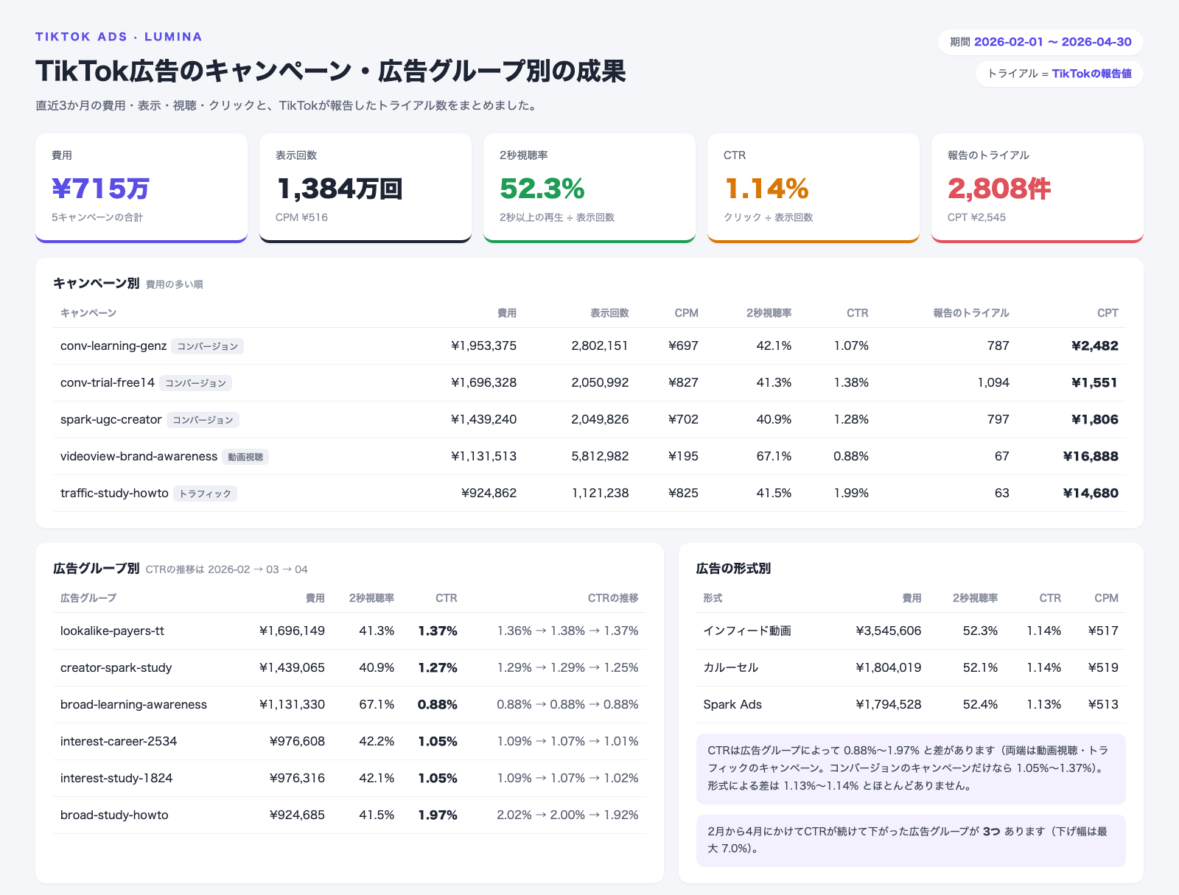Screen dimensions: 1179x895
Task: Click the note about 3つ ad groups with falling CTR
Action: pos(911,840)
